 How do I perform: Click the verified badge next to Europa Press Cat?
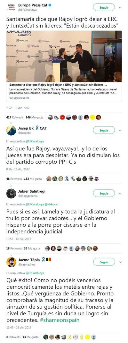[50, 5]
